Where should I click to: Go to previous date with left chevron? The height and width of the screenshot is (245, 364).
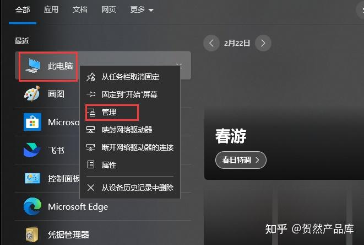211,43
